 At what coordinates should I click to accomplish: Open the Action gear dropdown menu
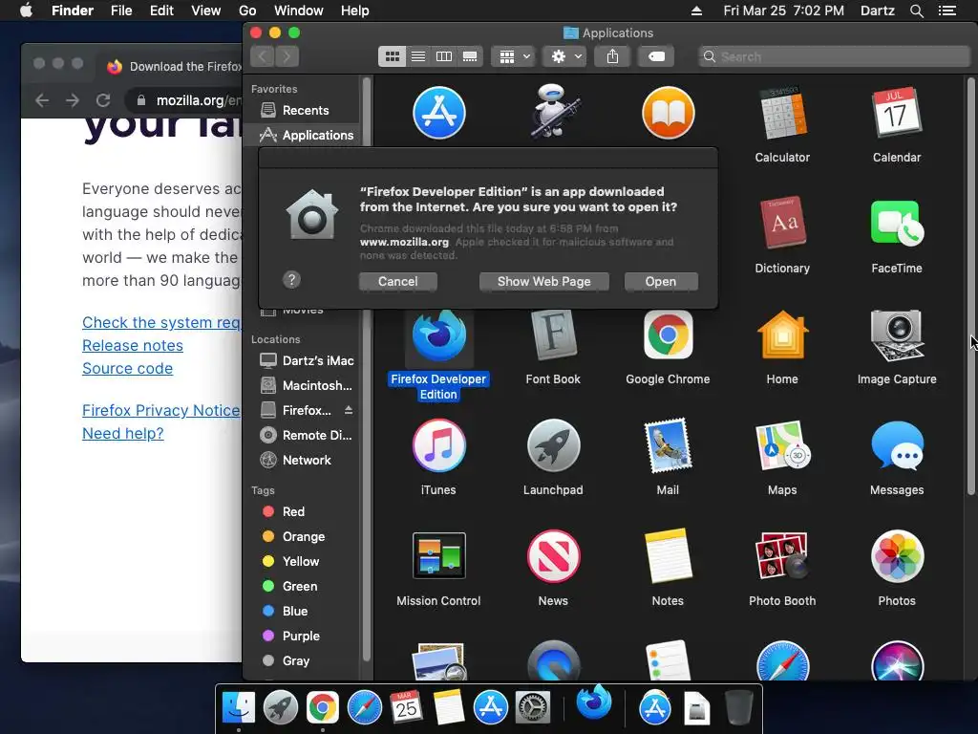point(565,56)
